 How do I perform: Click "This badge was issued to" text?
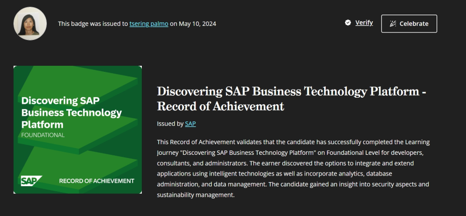pos(93,23)
